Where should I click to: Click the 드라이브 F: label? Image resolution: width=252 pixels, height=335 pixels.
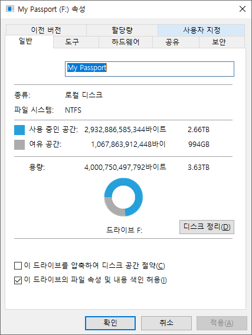point(125,230)
